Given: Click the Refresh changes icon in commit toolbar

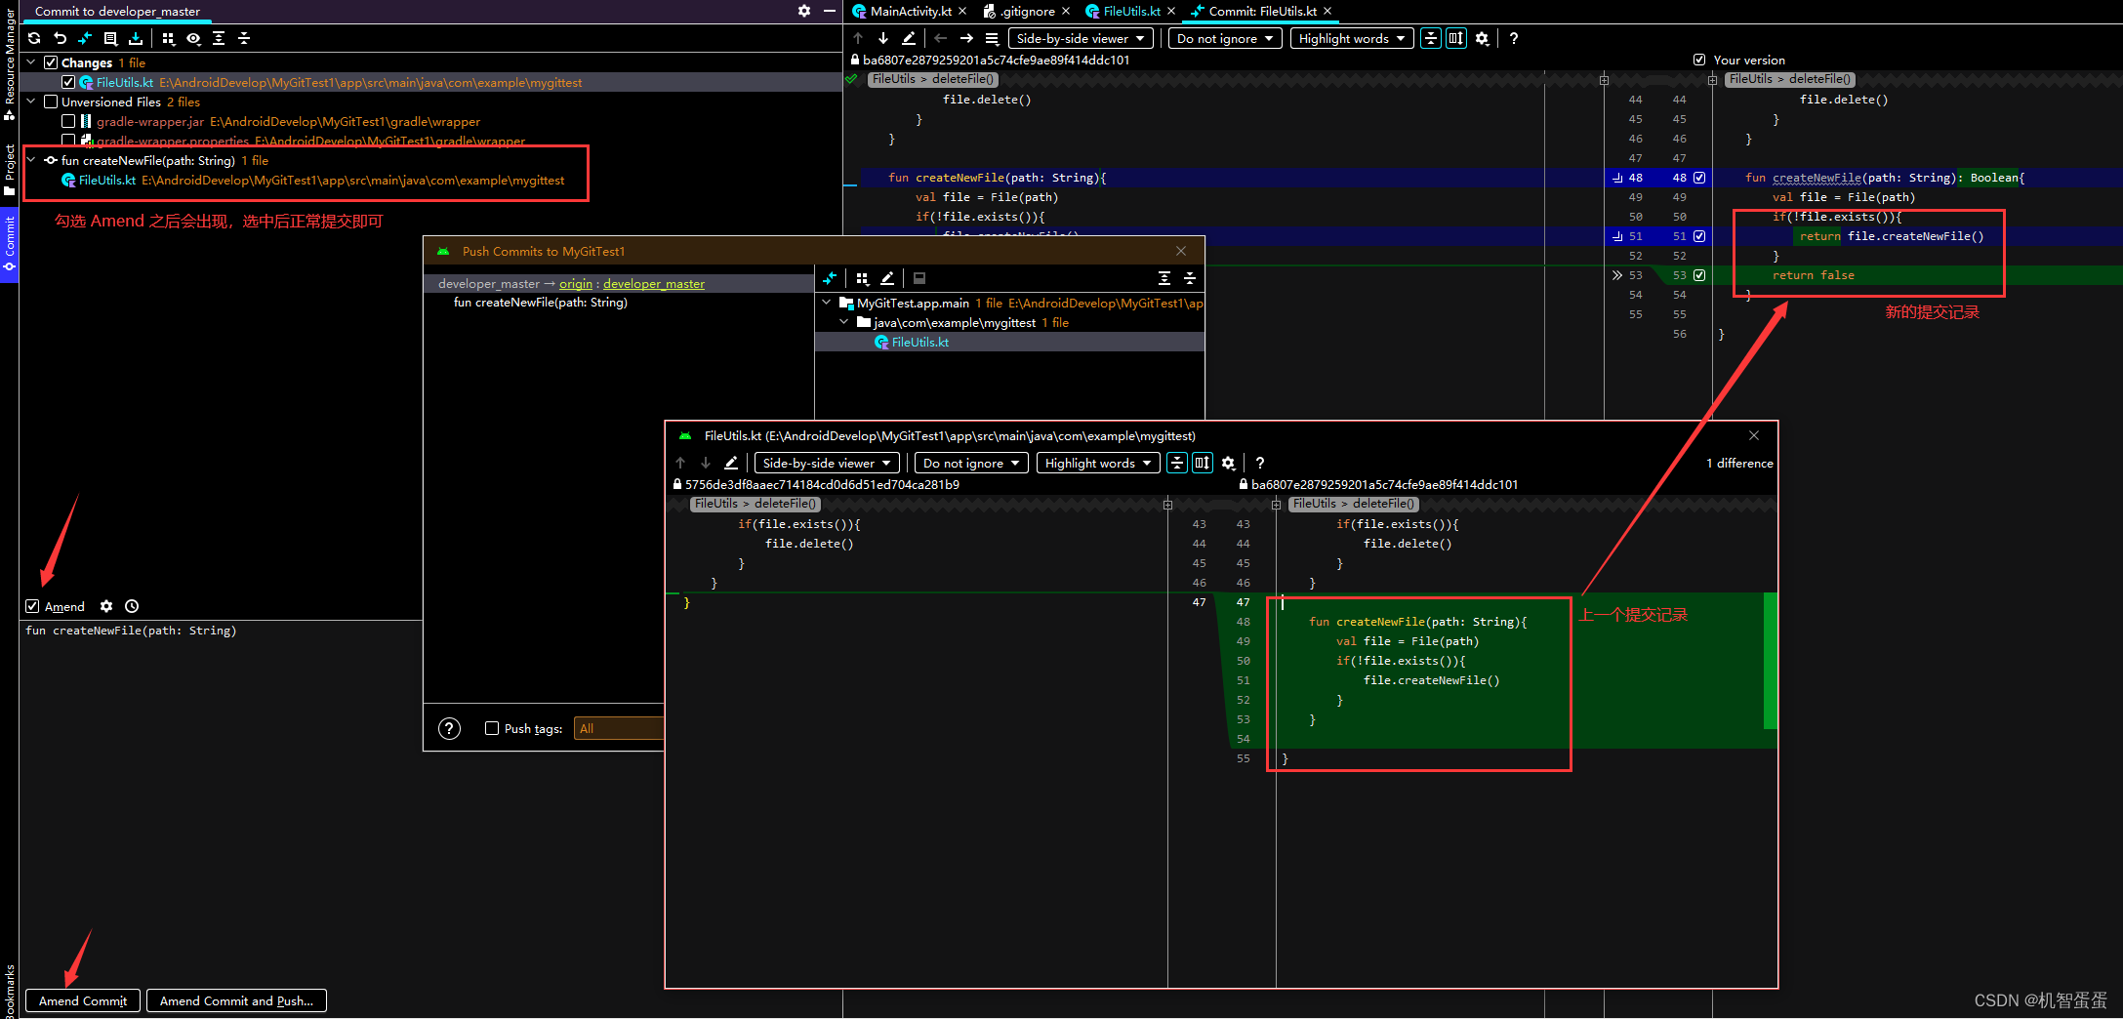Looking at the screenshot, I should tap(34, 38).
